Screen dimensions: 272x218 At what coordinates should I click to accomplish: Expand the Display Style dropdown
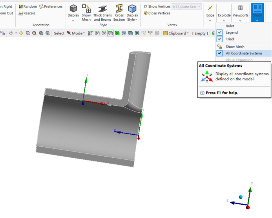coord(132,13)
